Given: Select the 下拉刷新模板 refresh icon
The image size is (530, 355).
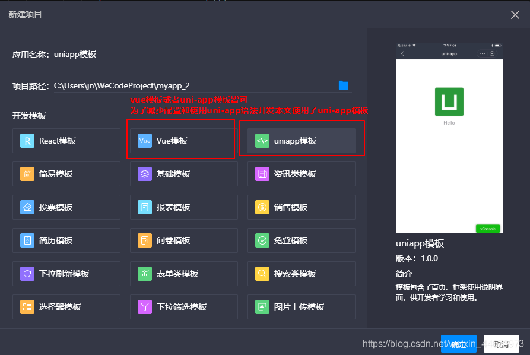Looking at the screenshot, I should pos(27,274).
